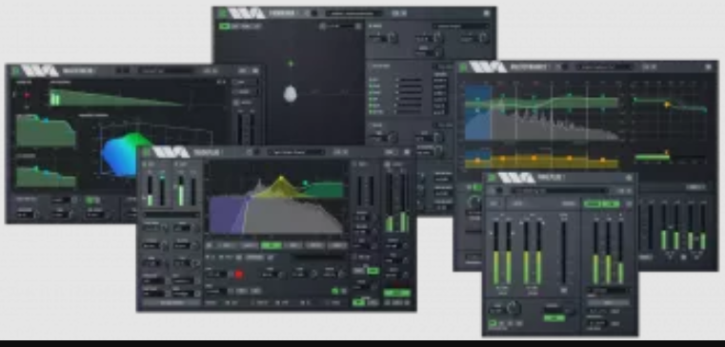
Task: Click the round knob at the bottom-left of the small meters window
Action: point(513,308)
